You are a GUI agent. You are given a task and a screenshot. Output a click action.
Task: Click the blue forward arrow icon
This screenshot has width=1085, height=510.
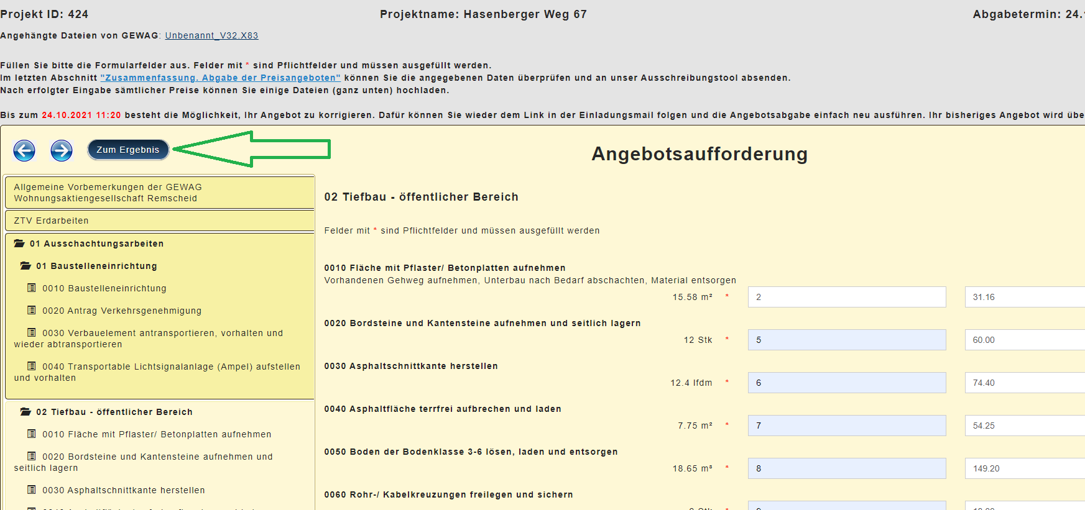point(62,150)
